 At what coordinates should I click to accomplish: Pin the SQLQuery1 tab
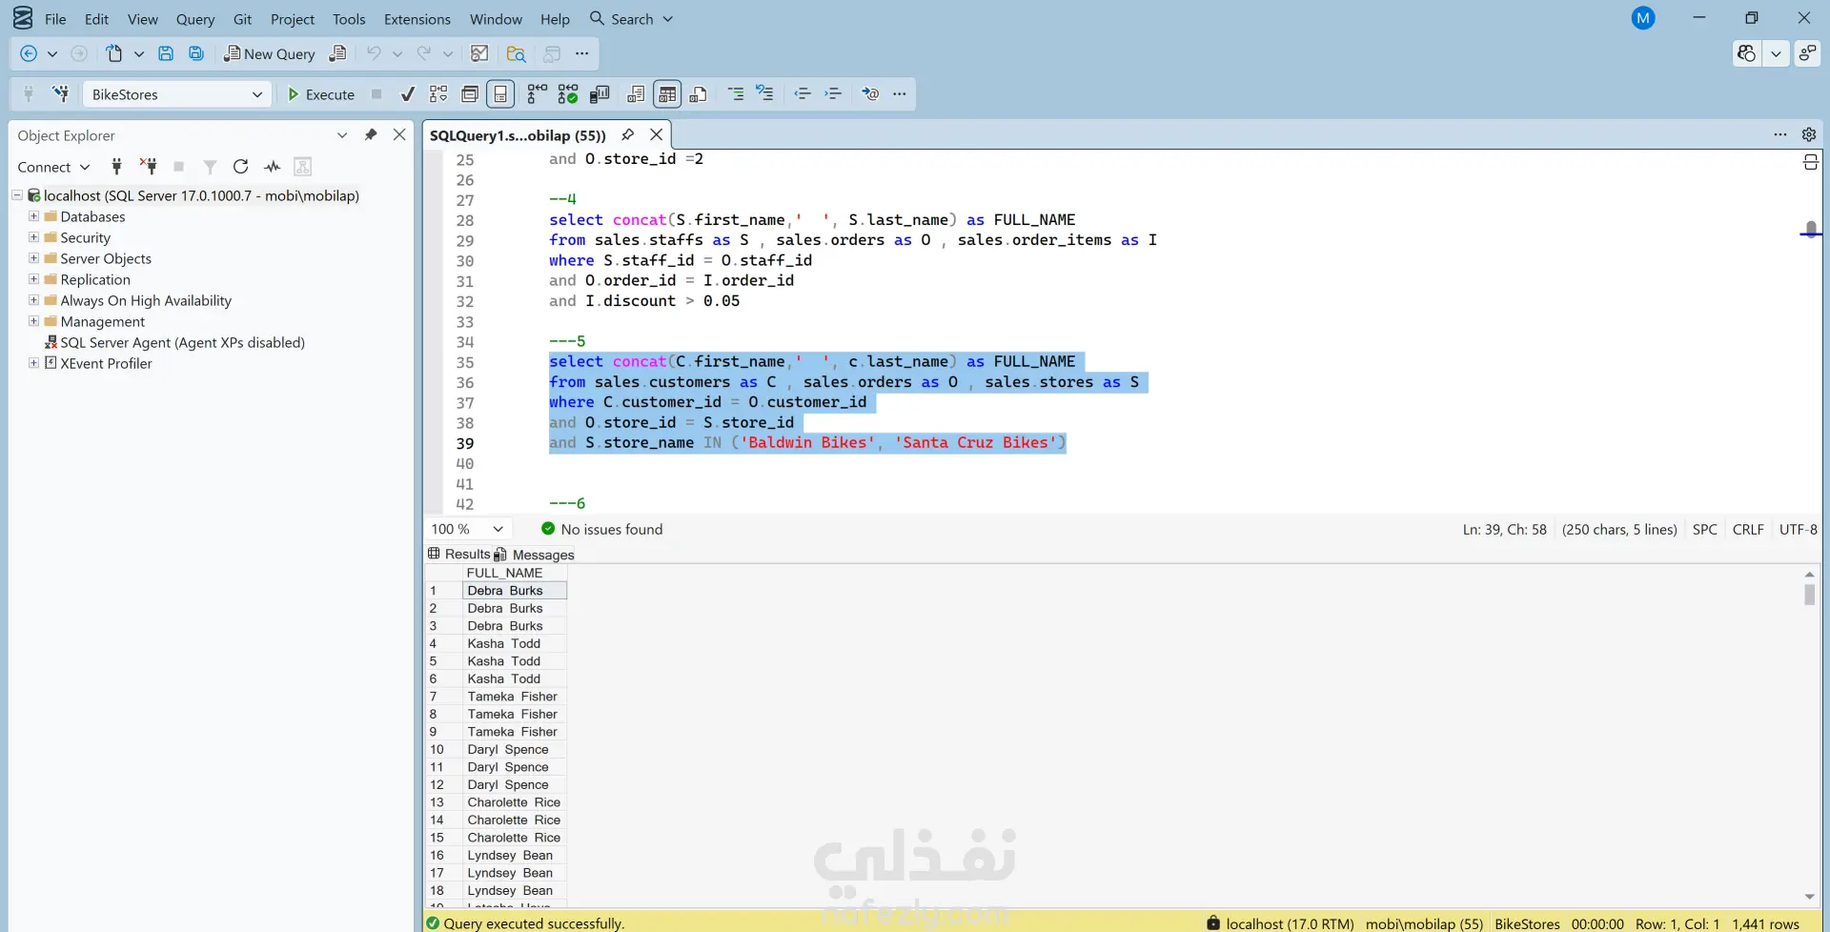pos(627,134)
